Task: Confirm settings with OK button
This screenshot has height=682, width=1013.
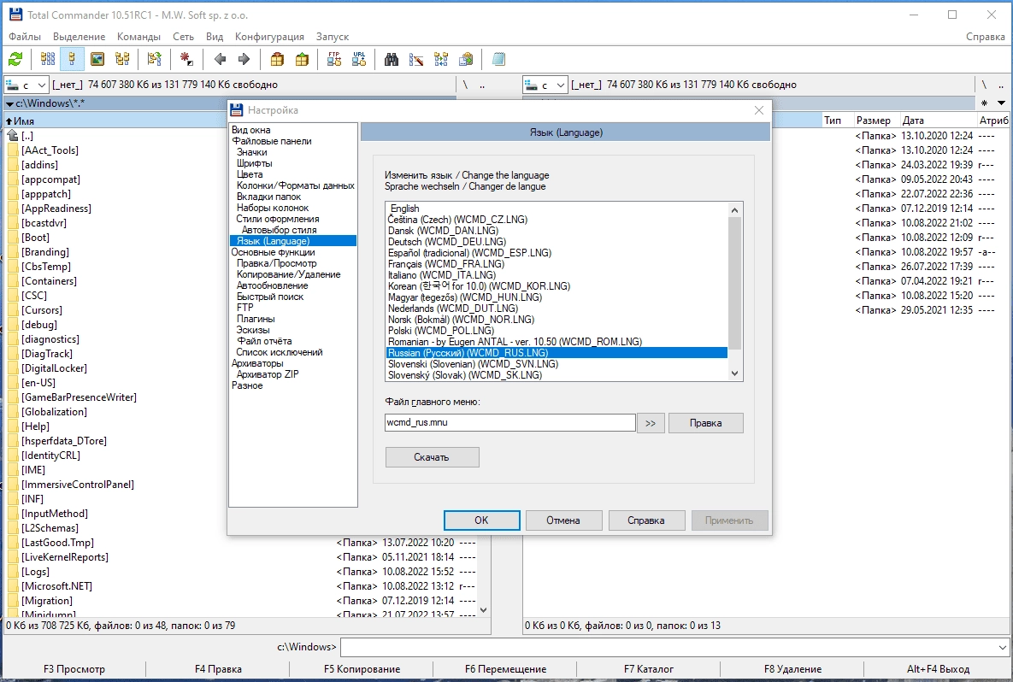Action: [482, 520]
